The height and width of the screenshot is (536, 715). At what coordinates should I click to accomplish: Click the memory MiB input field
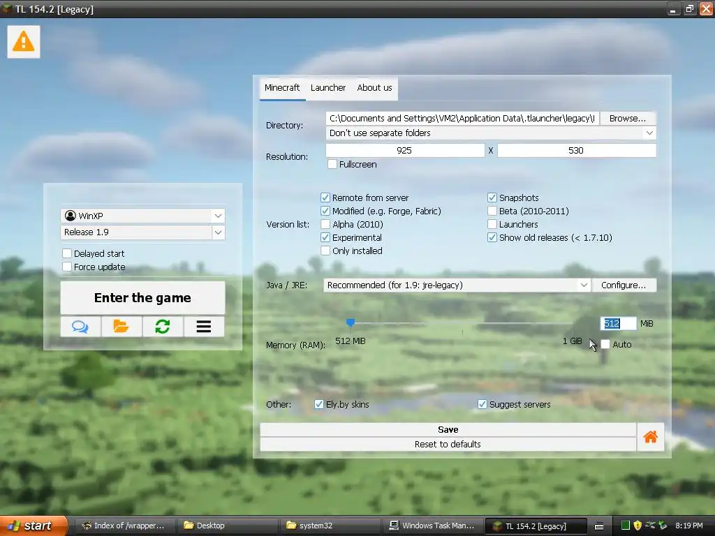[x=618, y=323]
